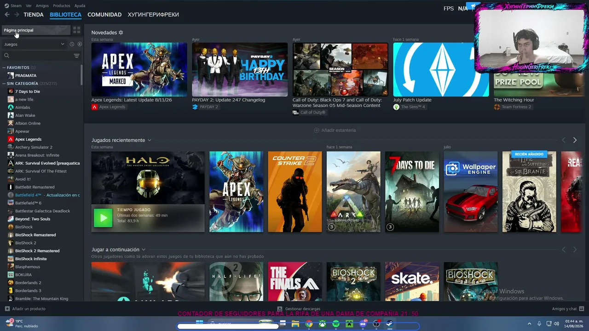This screenshot has height=331, width=589.
Task: Open the Steam menu
Action: (16, 6)
